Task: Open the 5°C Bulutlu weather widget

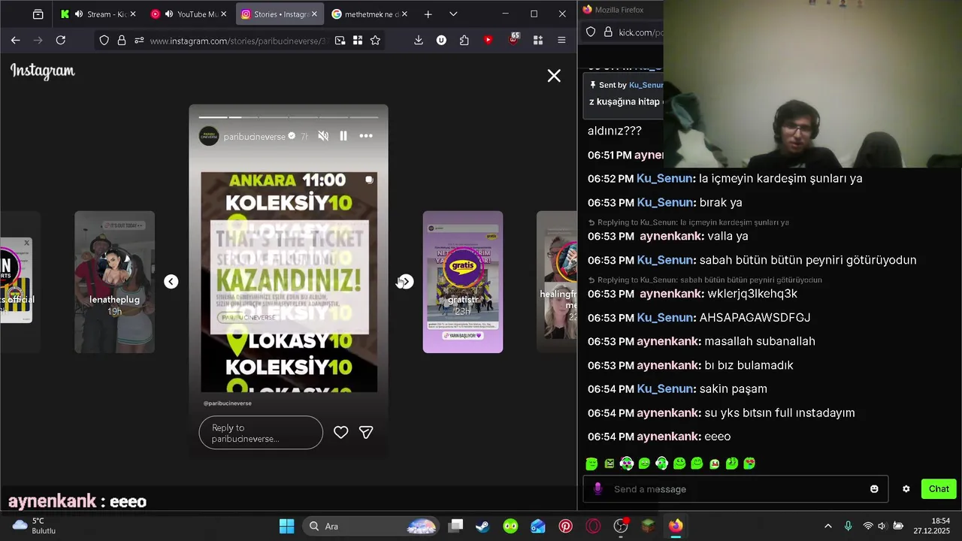Action: pos(35,526)
